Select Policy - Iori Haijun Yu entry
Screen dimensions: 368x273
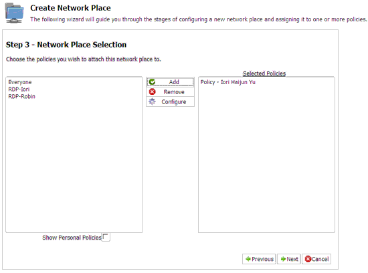228,82
